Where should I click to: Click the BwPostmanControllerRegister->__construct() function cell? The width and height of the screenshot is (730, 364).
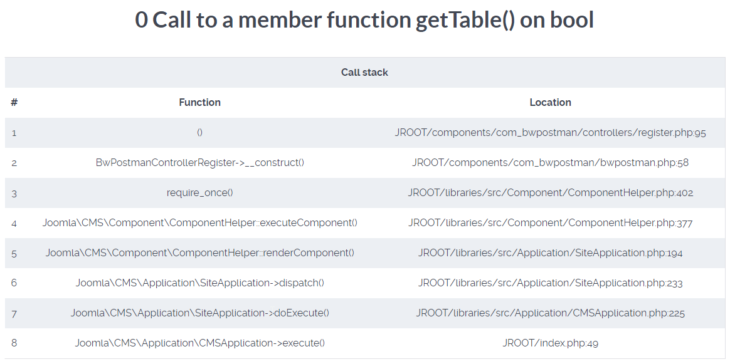pyautogui.click(x=199, y=163)
